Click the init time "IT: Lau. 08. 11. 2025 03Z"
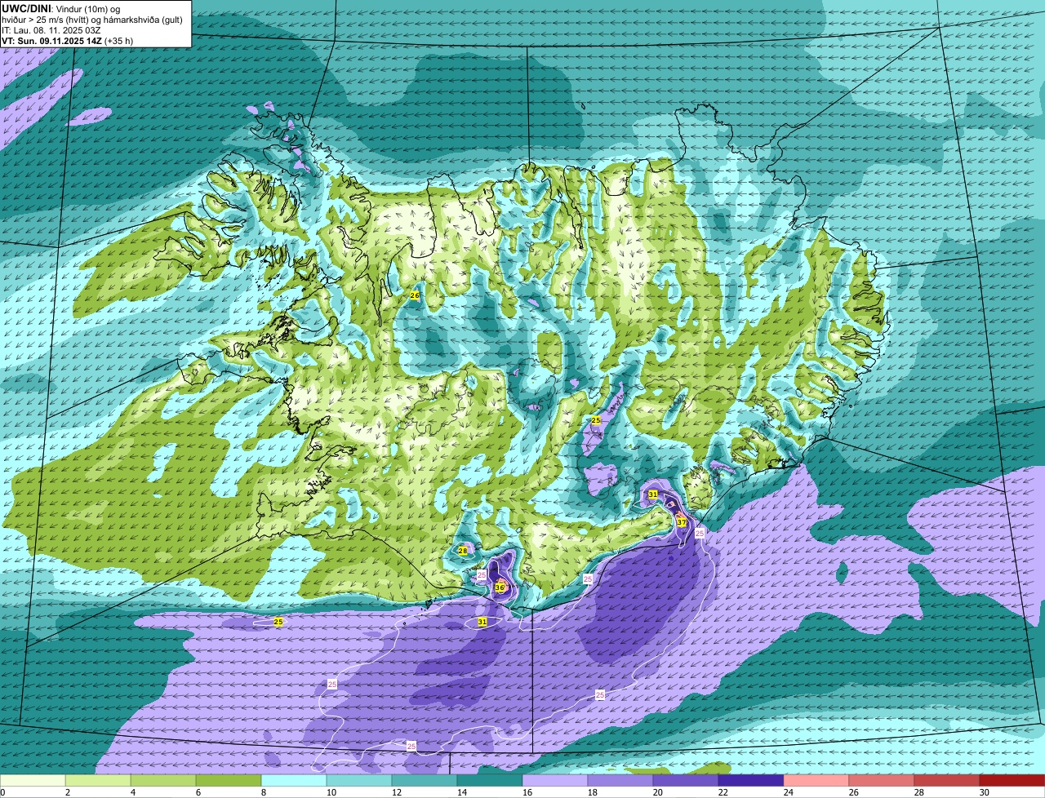 [x=51, y=30]
